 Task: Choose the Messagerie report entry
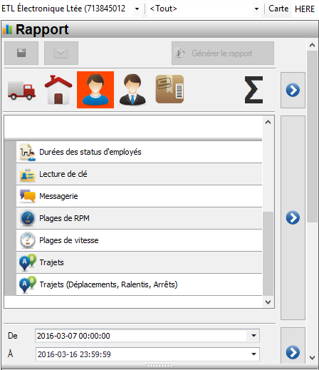pyautogui.click(x=139, y=196)
